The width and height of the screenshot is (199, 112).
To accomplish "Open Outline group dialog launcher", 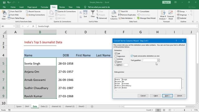I will (x=193, y=21).
